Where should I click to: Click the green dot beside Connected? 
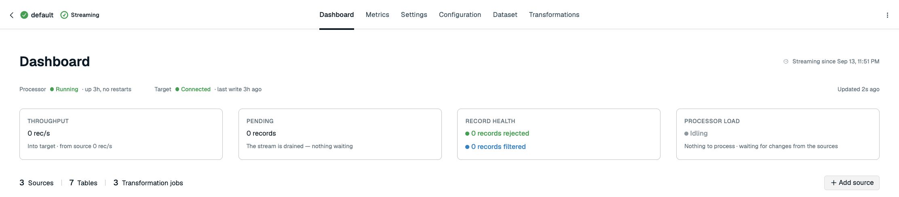177,89
